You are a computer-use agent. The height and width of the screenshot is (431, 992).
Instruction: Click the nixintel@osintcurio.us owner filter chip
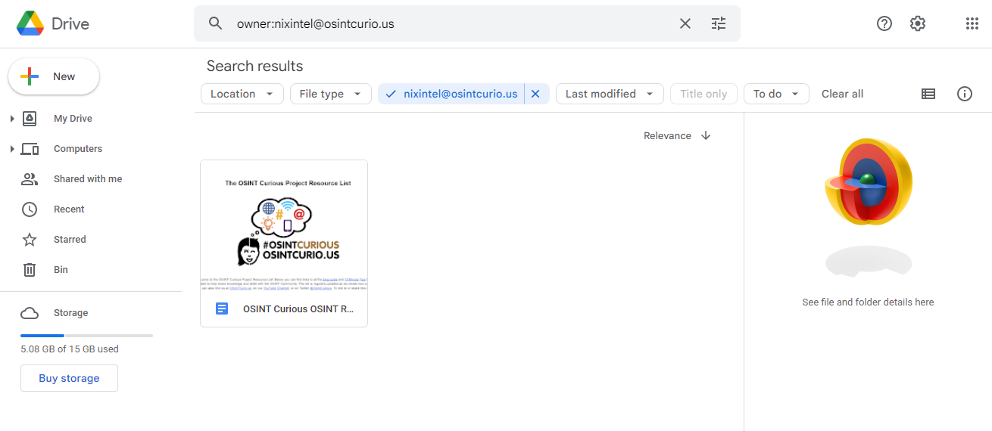coord(452,94)
